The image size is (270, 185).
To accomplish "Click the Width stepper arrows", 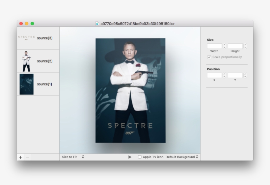I will 224,46.
